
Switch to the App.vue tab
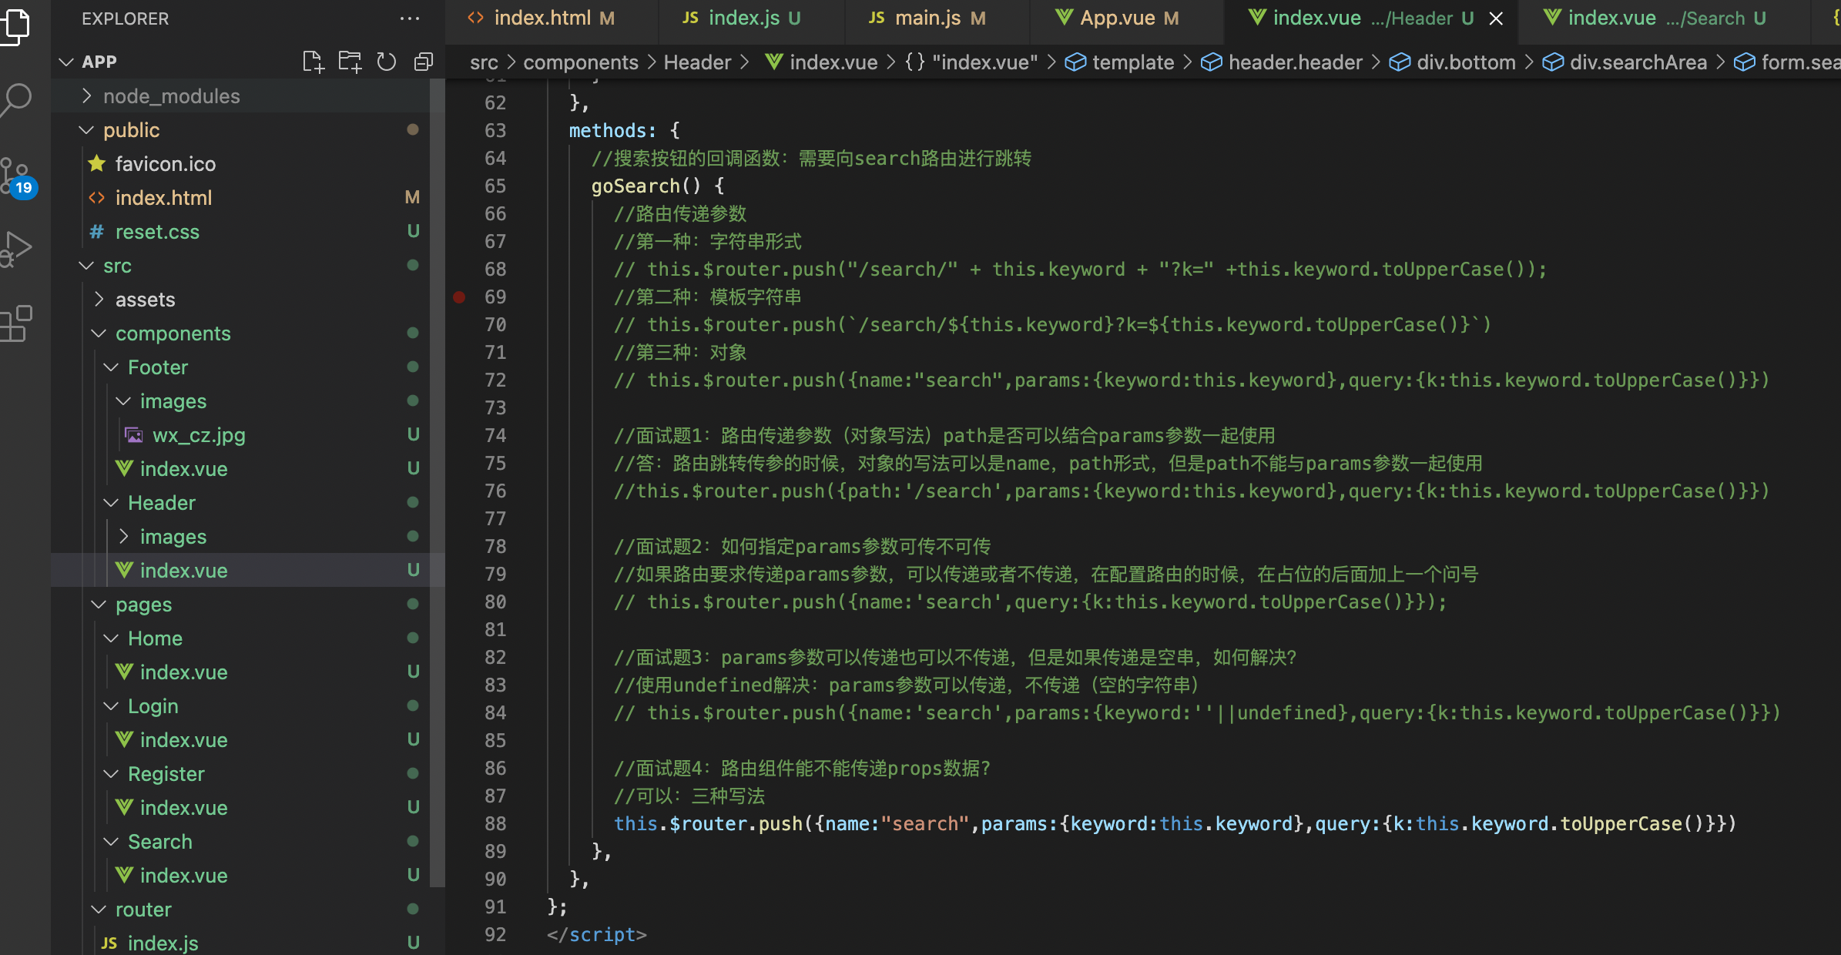1117,18
